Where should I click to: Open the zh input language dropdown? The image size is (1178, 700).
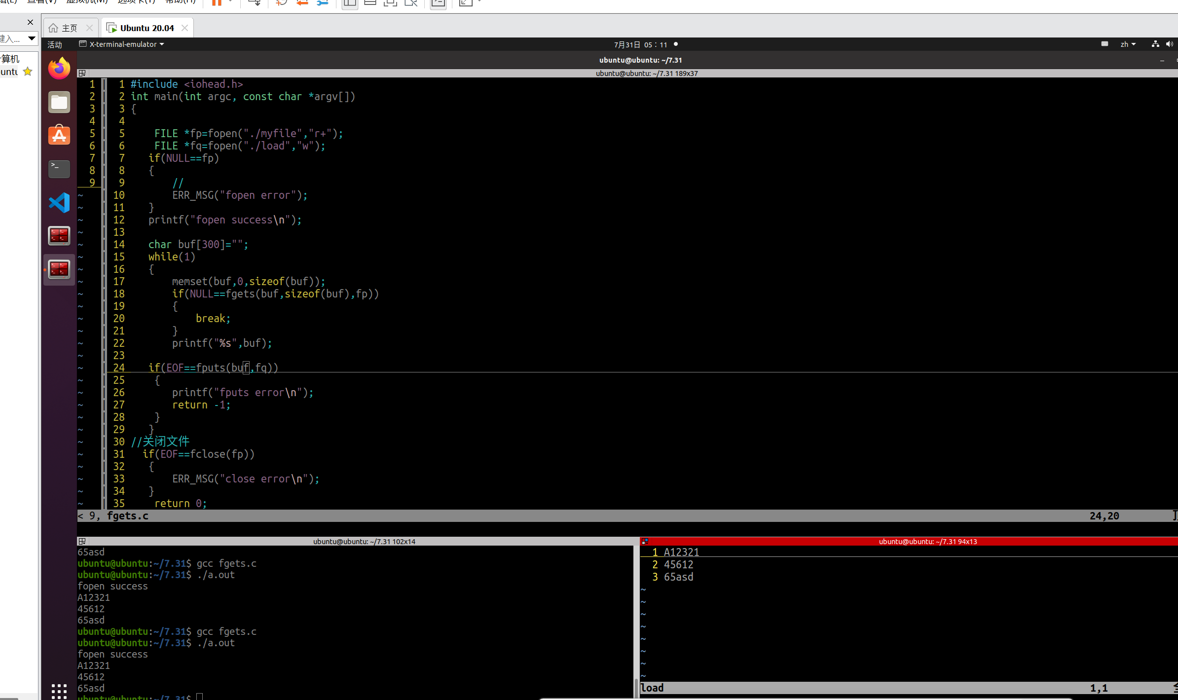1128,44
